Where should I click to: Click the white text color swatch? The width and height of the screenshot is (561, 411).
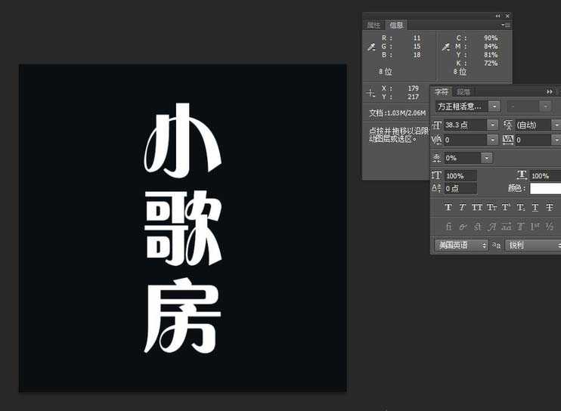click(x=544, y=188)
